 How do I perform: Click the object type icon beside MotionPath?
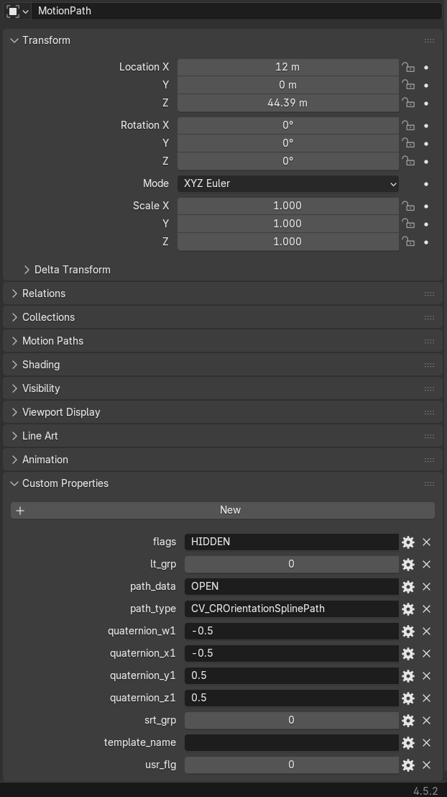click(13, 12)
